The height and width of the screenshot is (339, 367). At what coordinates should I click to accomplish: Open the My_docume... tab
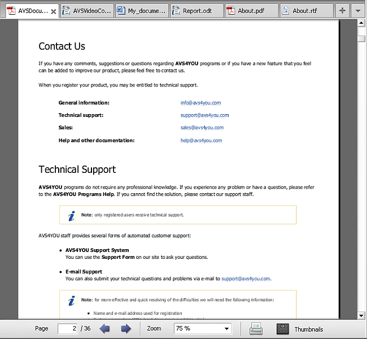coord(142,11)
